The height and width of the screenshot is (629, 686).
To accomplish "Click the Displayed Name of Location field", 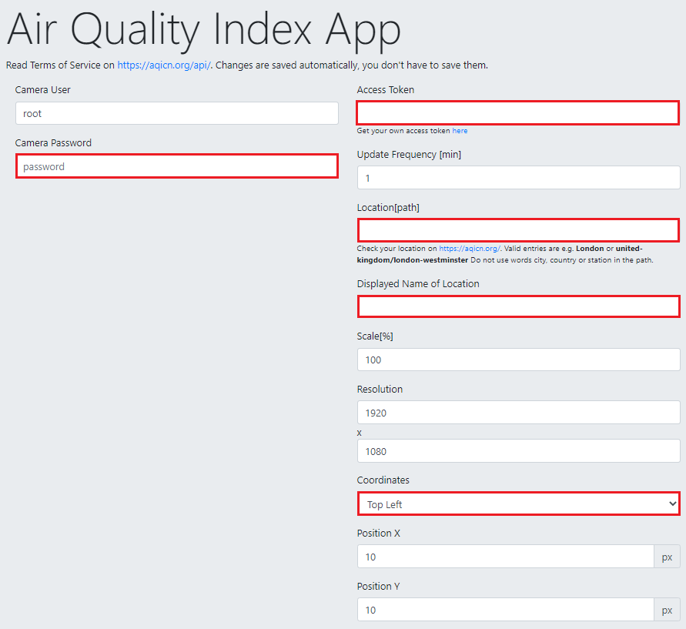I will [518, 306].
